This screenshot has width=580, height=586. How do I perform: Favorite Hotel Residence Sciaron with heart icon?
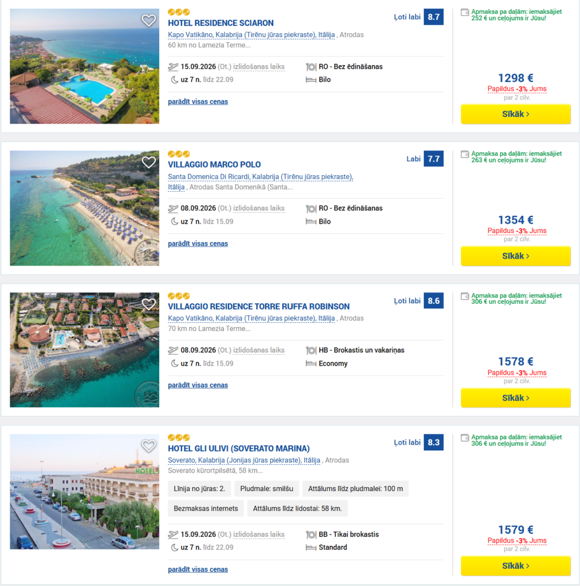(148, 20)
